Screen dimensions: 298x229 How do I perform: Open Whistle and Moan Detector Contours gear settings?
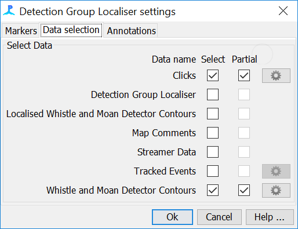pyautogui.click(x=276, y=190)
